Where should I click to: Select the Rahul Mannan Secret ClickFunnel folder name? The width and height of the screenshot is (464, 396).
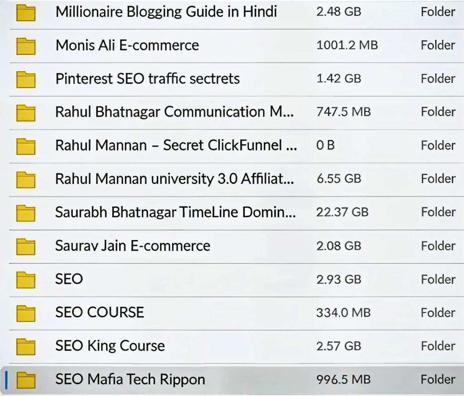(x=176, y=145)
